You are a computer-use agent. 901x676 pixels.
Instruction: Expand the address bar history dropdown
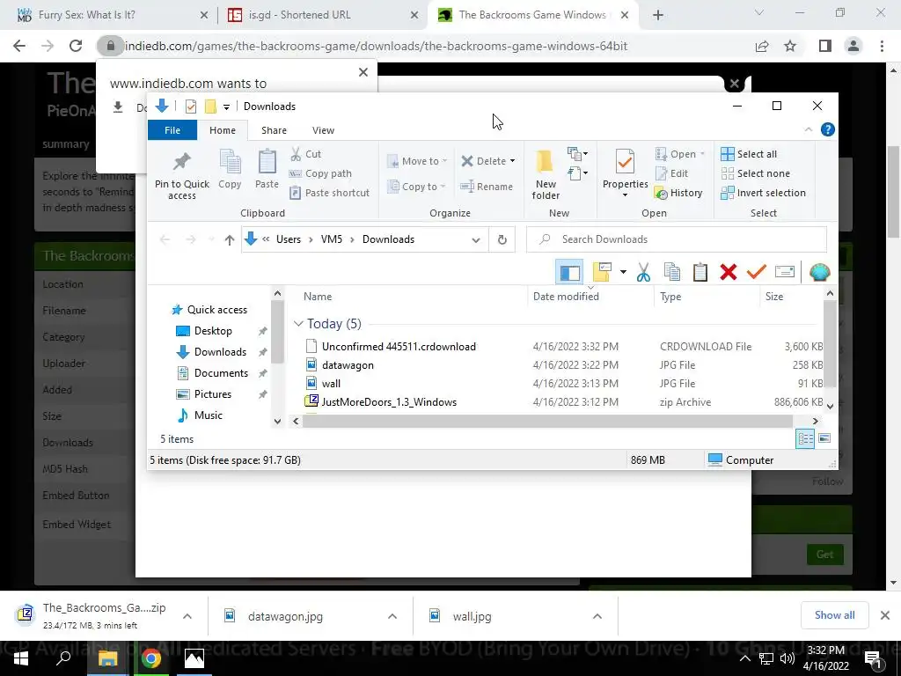tap(476, 239)
